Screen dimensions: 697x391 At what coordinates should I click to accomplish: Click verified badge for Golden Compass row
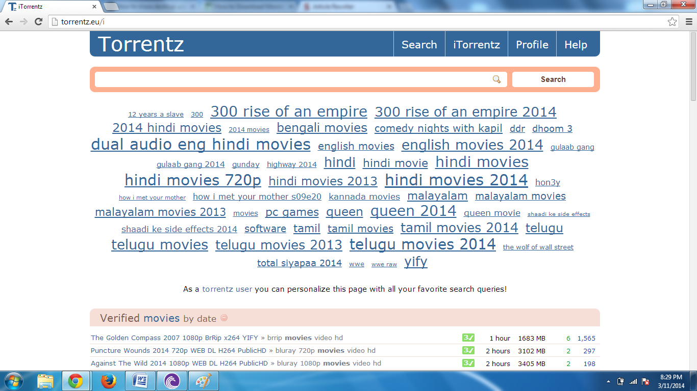coord(468,338)
